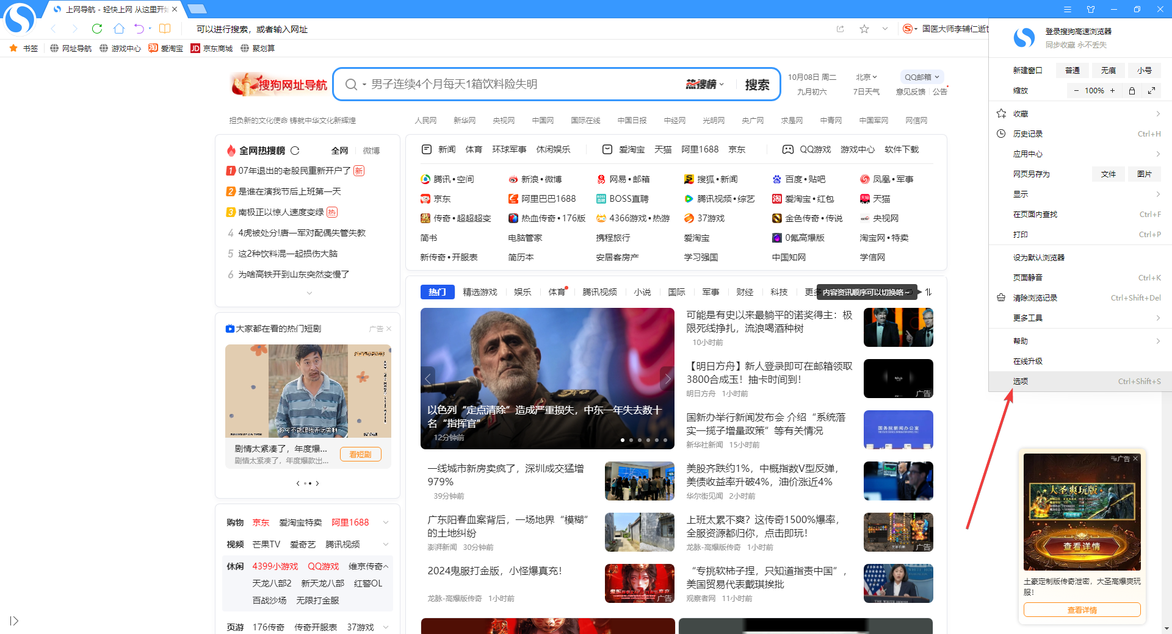Expand the 购物 row

click(x=386, y=522)
